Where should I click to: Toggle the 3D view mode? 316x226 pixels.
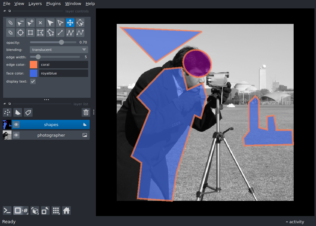pos(20,210)
